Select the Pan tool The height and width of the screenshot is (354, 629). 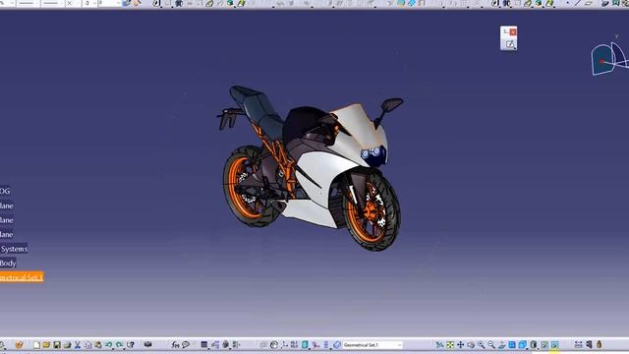click(x=461, y=345)
